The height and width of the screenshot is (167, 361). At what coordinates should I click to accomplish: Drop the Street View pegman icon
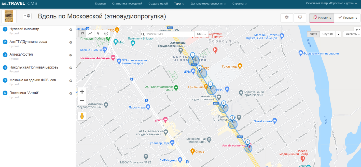click(82, 116)
